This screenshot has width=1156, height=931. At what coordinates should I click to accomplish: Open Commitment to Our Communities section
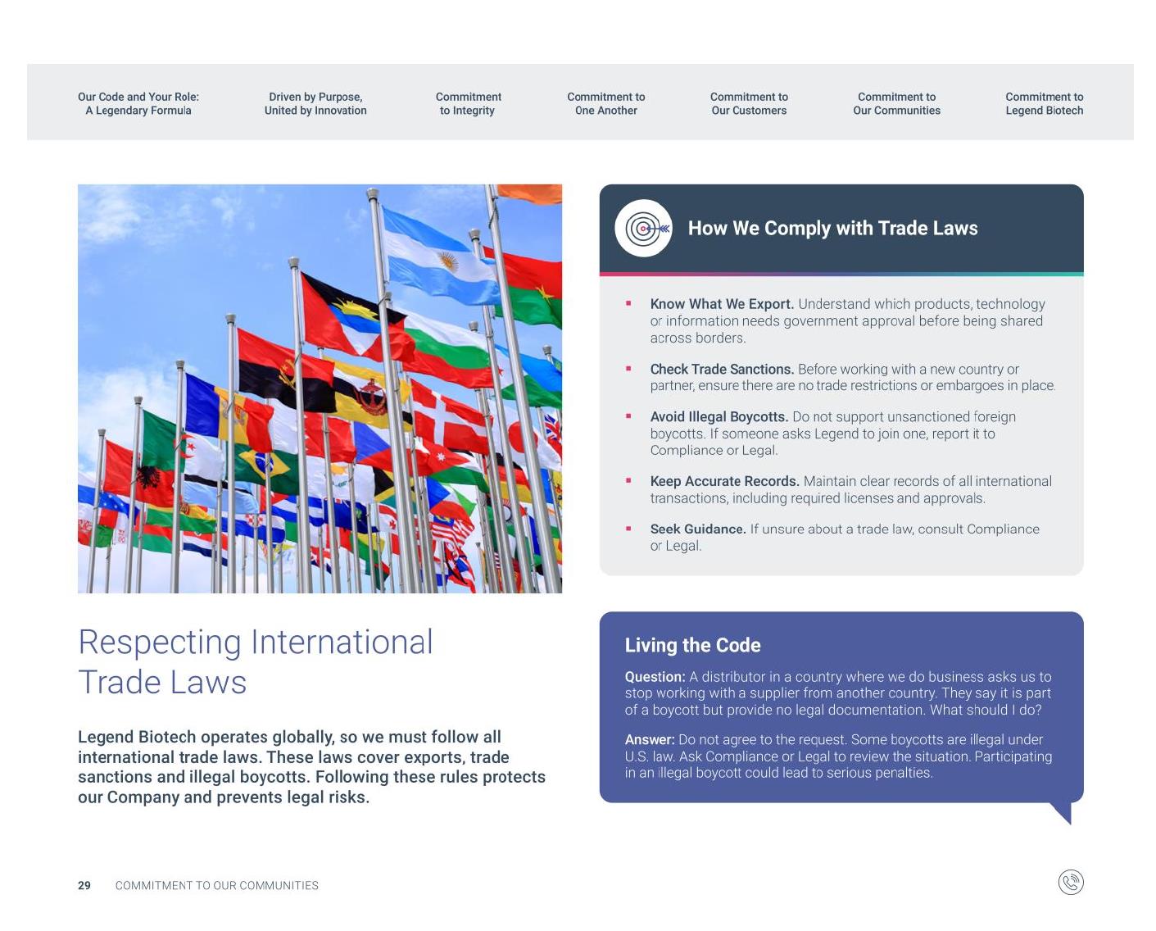click(896, 103)
